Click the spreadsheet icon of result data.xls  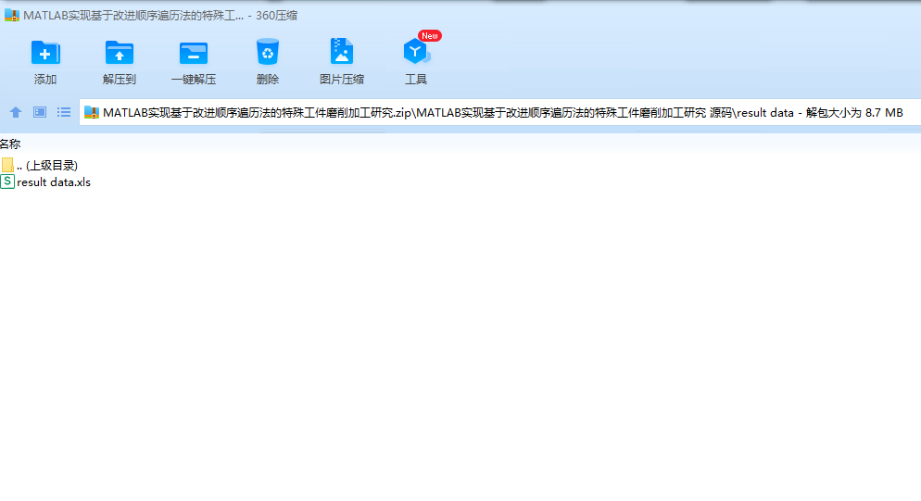(7, 182)
